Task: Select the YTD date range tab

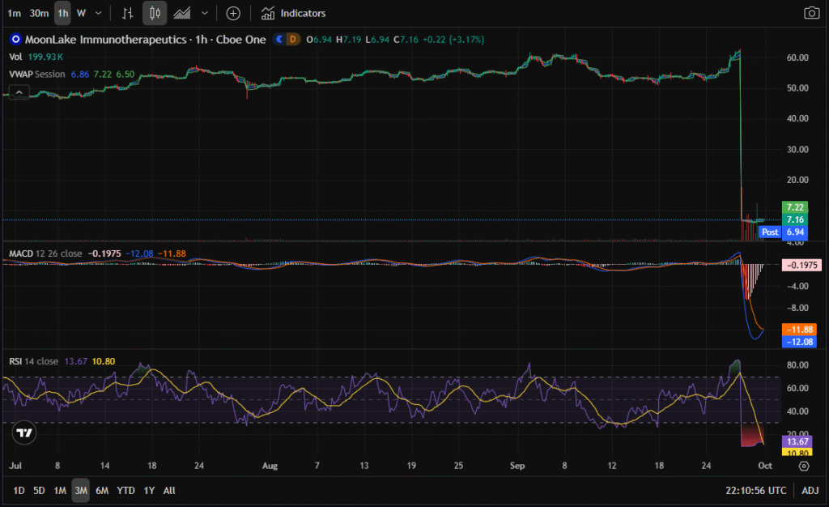Action: tap(125, 490)
